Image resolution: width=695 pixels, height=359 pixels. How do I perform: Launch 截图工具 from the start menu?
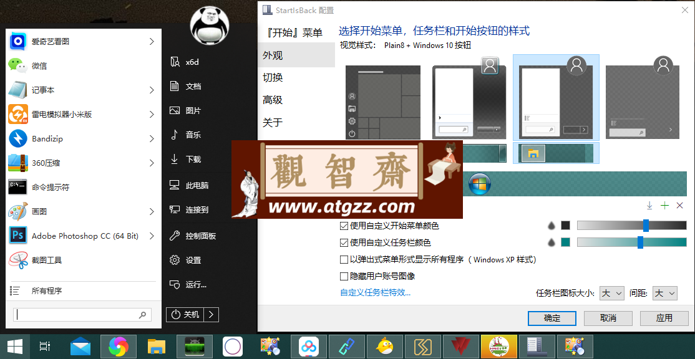point(83,261)
